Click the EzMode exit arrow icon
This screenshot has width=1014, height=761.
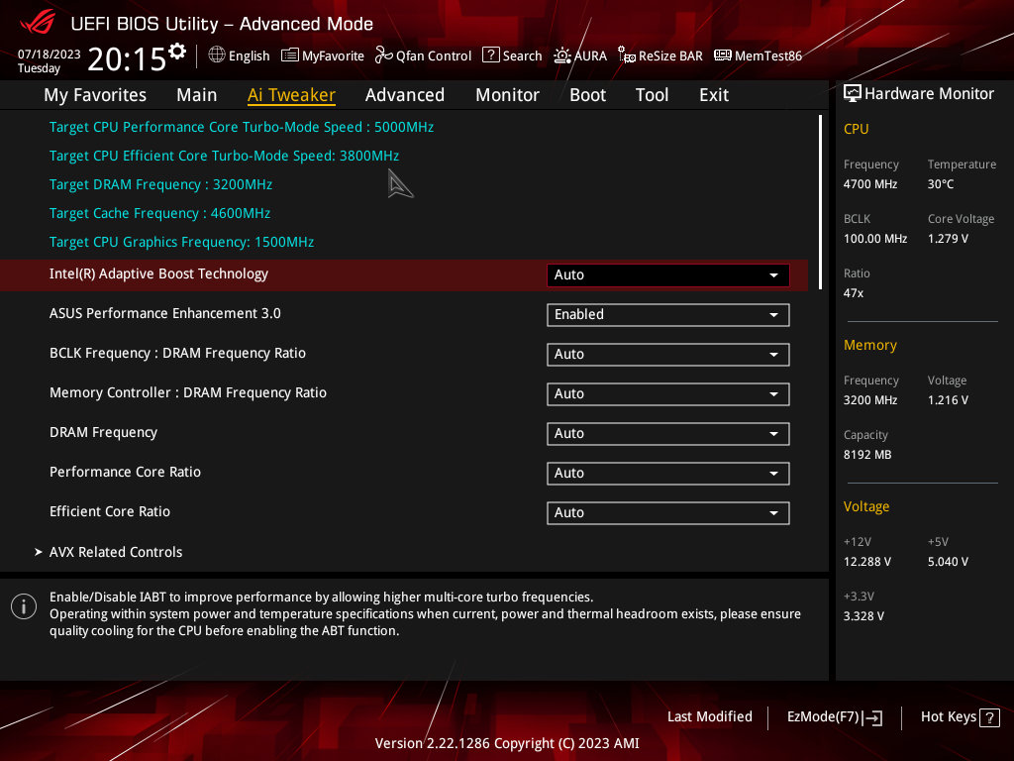[x=873, y=717]
